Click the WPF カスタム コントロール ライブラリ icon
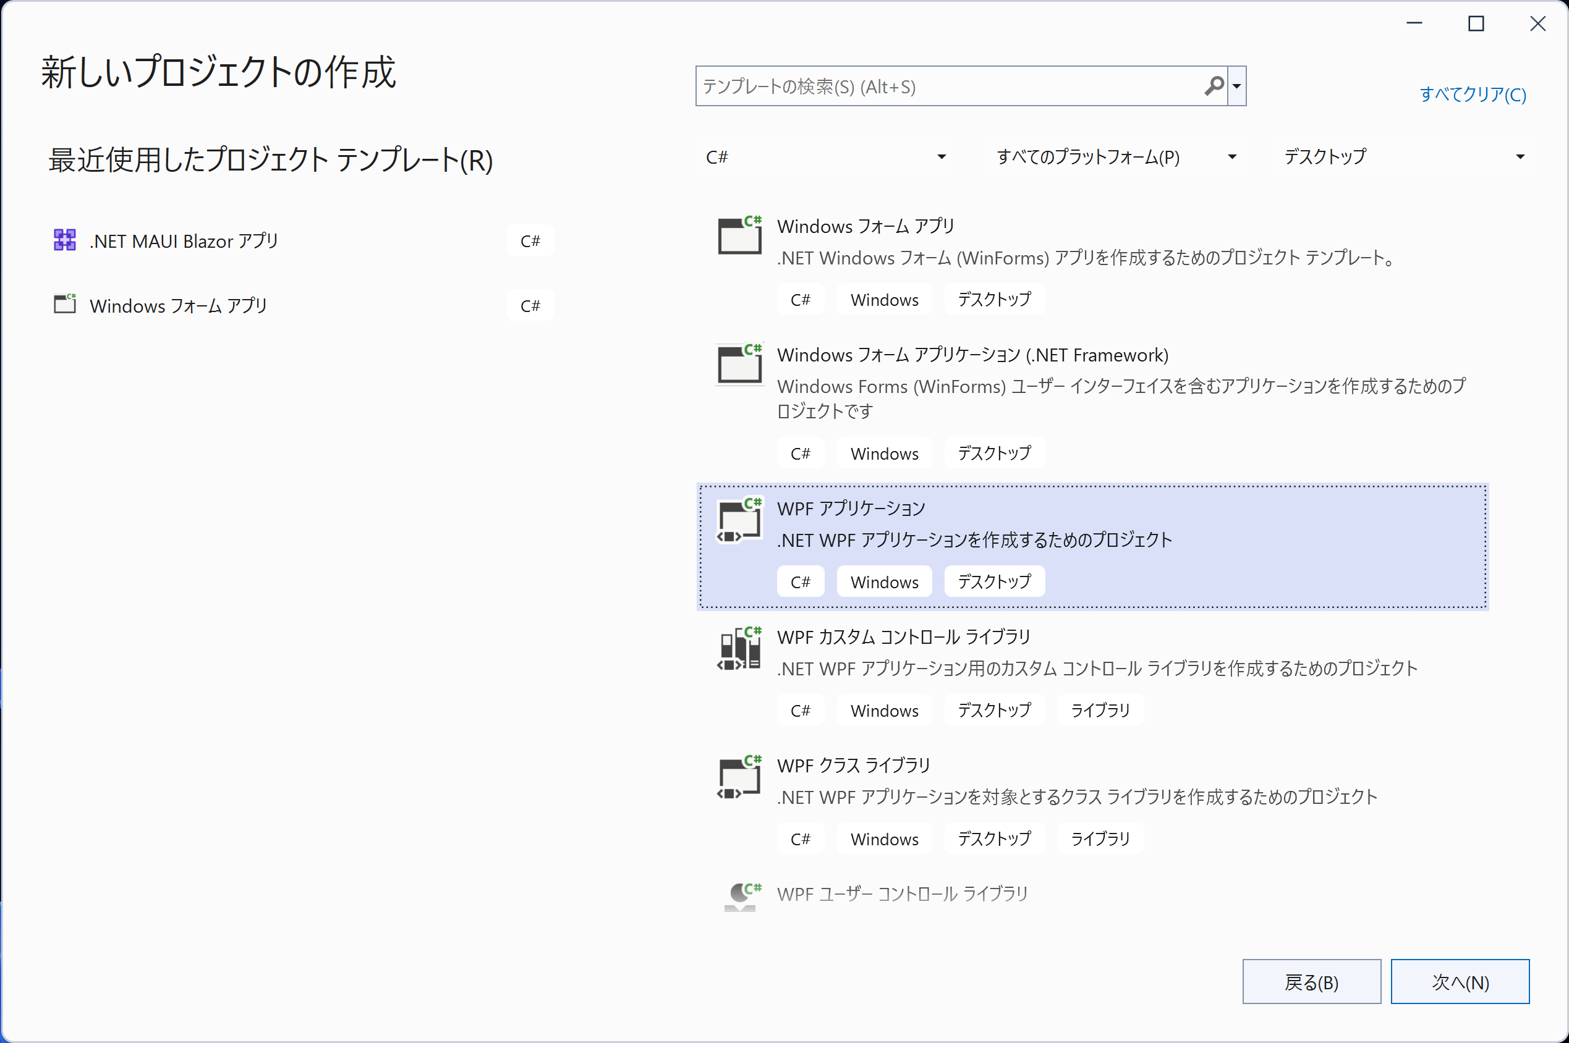This screenshot has height=1043, width=1569. point(739,648)
